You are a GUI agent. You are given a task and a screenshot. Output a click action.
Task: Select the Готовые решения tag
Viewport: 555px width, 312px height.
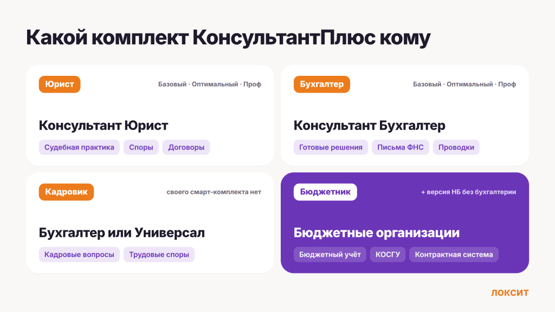pyautogui.click(x=331, y=147)
